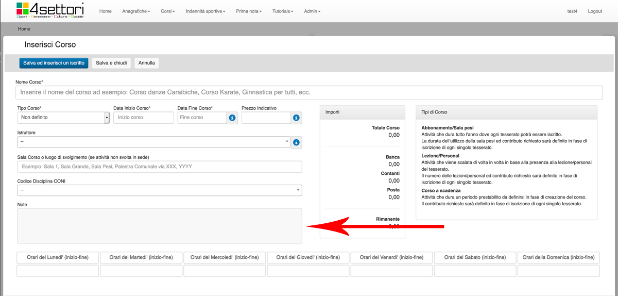Click the Salva e chiudi button

click(x=111, y=63)
